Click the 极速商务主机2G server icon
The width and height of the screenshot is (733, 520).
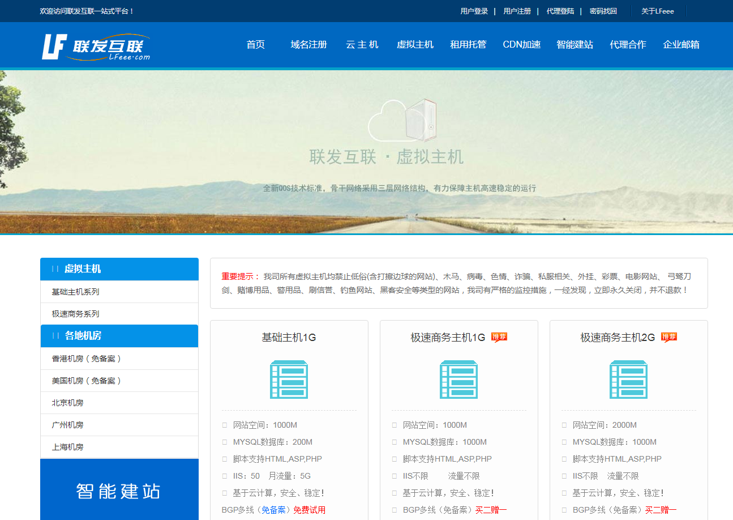click(628, 379)
